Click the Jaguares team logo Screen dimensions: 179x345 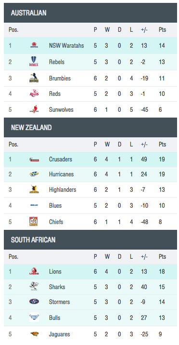click(x=35, y=334)
